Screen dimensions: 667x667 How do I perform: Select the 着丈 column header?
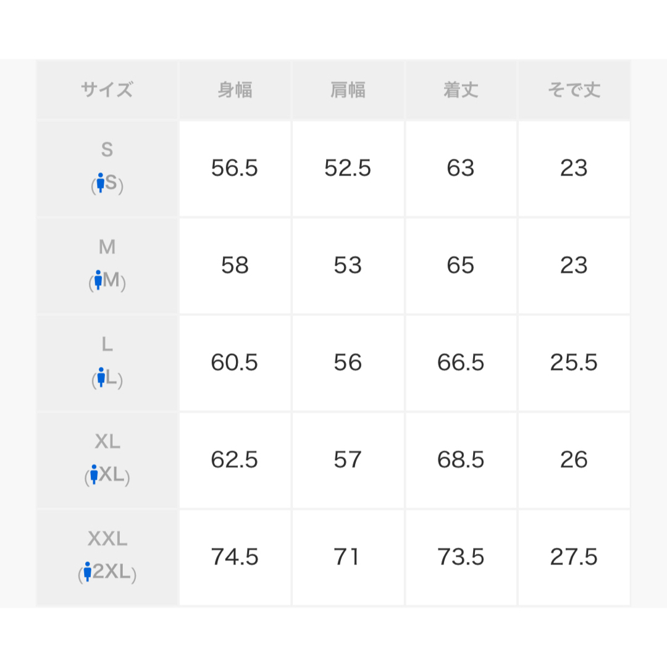[461, 90]
